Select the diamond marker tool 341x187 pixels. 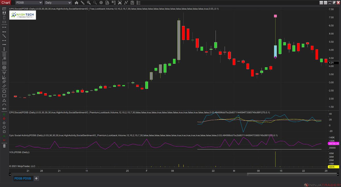click(x=4, y=123)
